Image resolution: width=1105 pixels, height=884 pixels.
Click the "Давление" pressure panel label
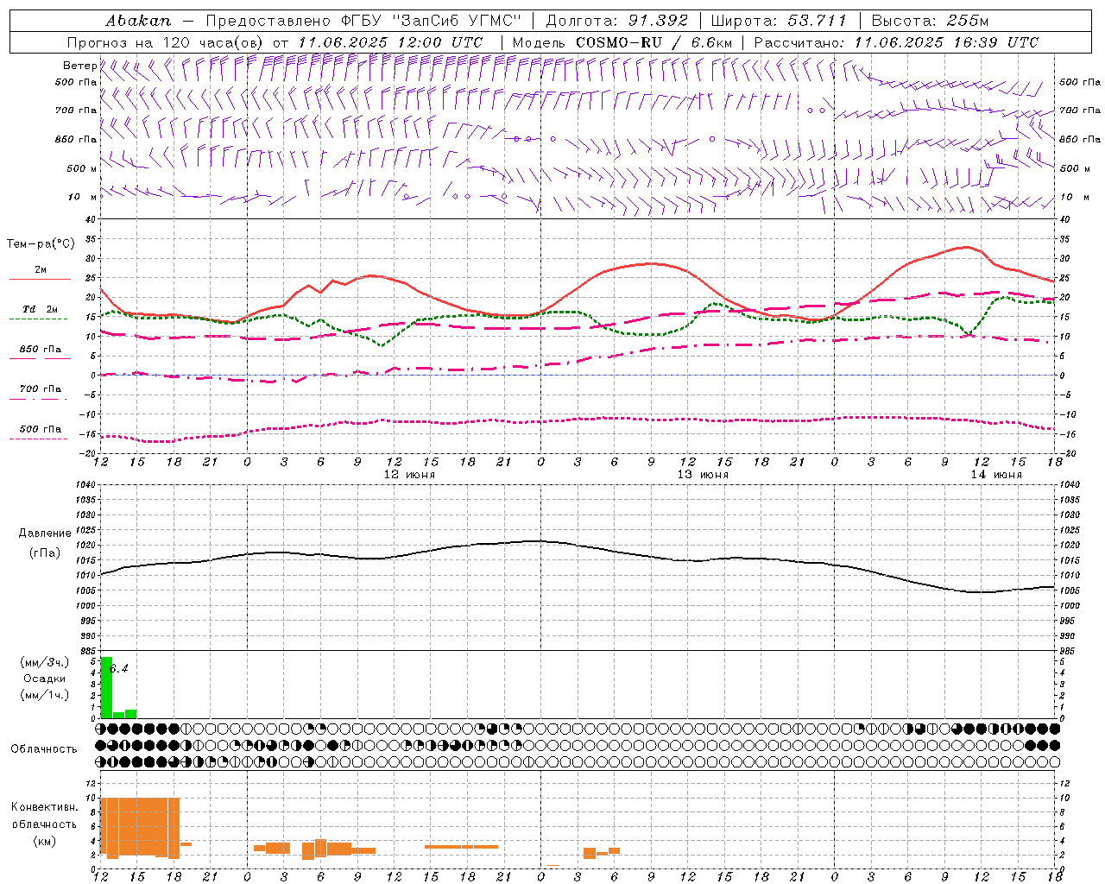coord(45,534)
